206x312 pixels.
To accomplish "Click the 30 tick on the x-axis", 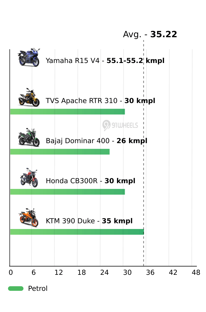I will click(x=127, y=272).
